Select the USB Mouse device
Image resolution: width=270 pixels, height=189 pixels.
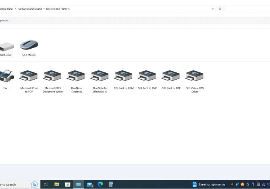coord(29,45)
